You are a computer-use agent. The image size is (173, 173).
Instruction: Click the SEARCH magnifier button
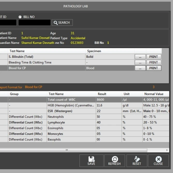(62, 22)
